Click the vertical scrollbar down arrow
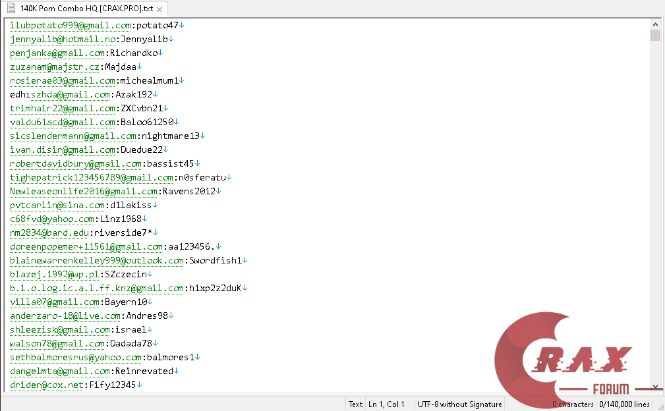665x411 pixels. 655,387
